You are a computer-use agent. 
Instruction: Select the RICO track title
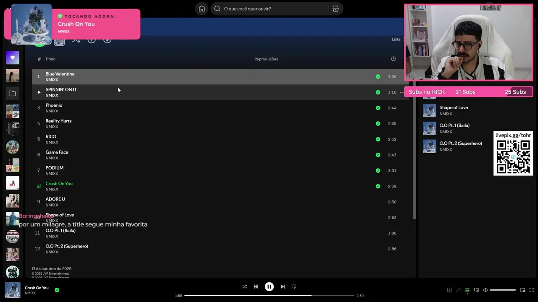pyautogui.click(x=51, y=137)
